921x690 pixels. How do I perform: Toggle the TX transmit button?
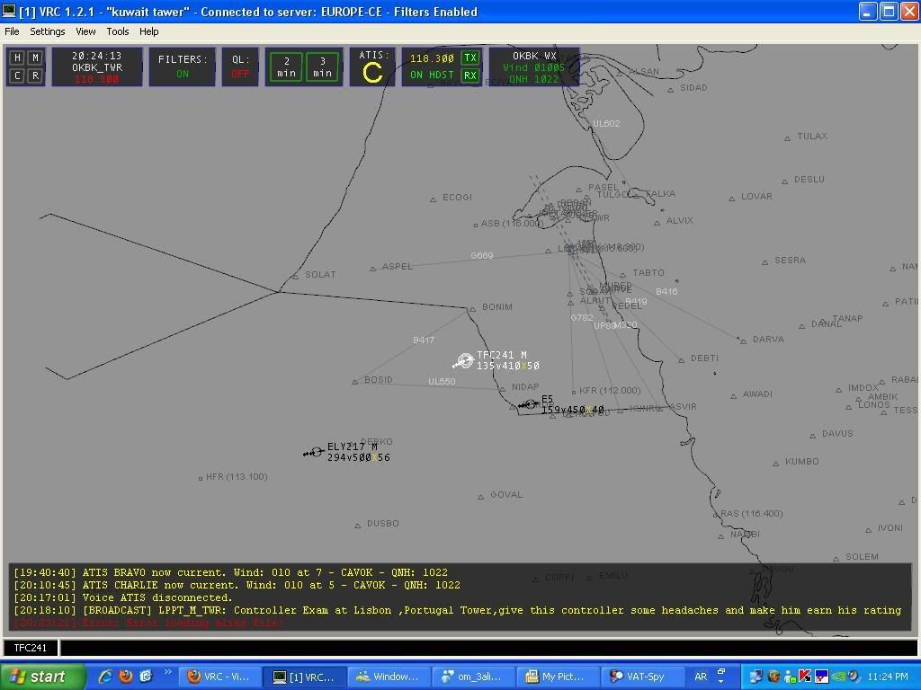[469, 58]
